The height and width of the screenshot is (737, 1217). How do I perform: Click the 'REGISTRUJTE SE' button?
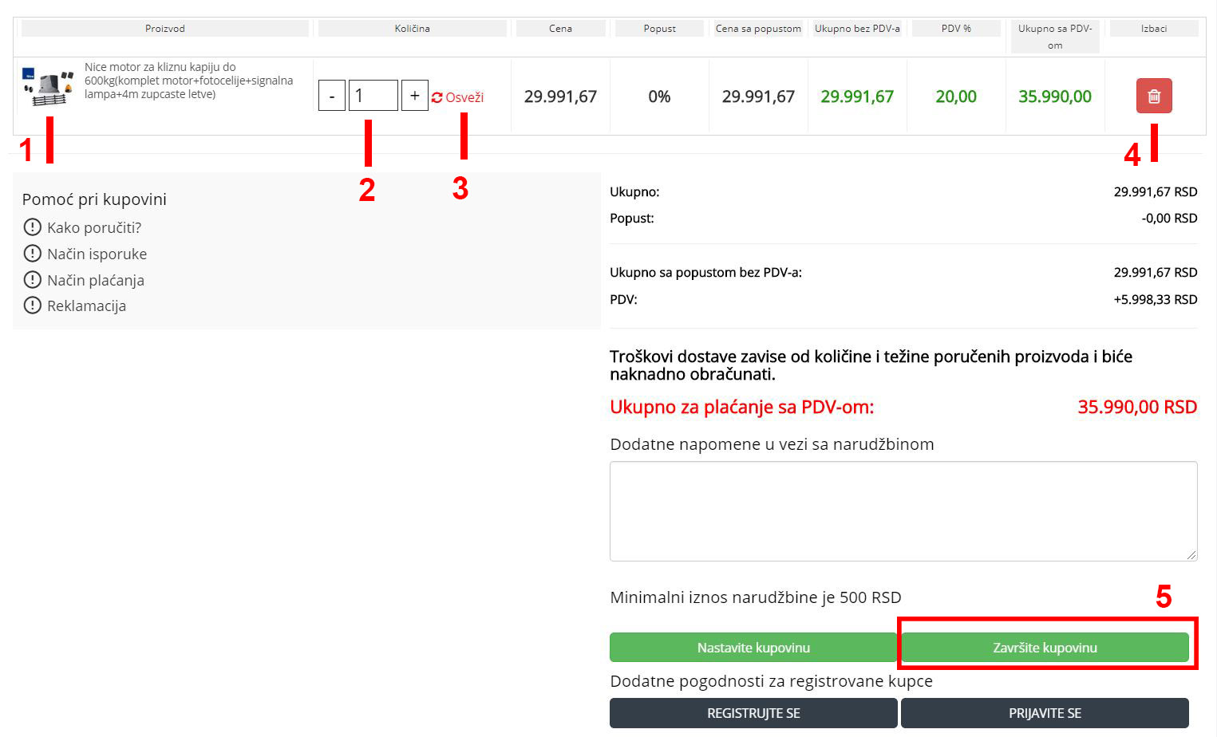(753, 713)
